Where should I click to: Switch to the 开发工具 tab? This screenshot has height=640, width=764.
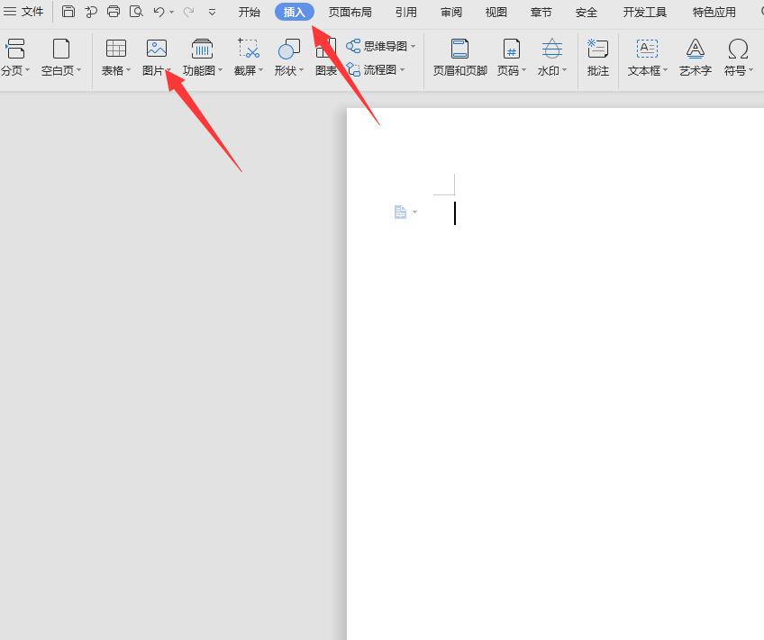[x=645, y=12]
